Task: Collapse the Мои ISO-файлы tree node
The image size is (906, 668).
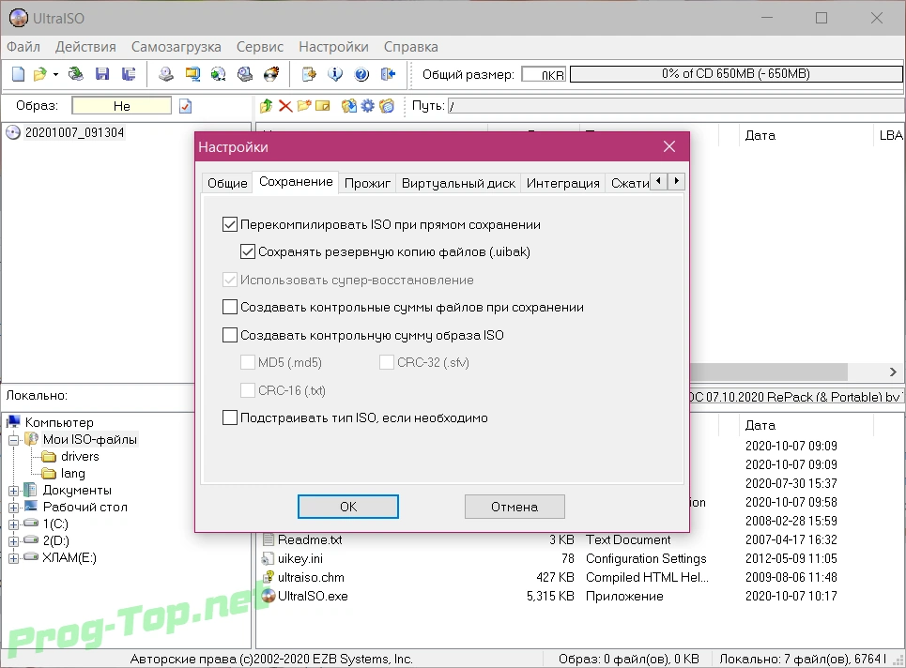Action: (x=14, y=440)
